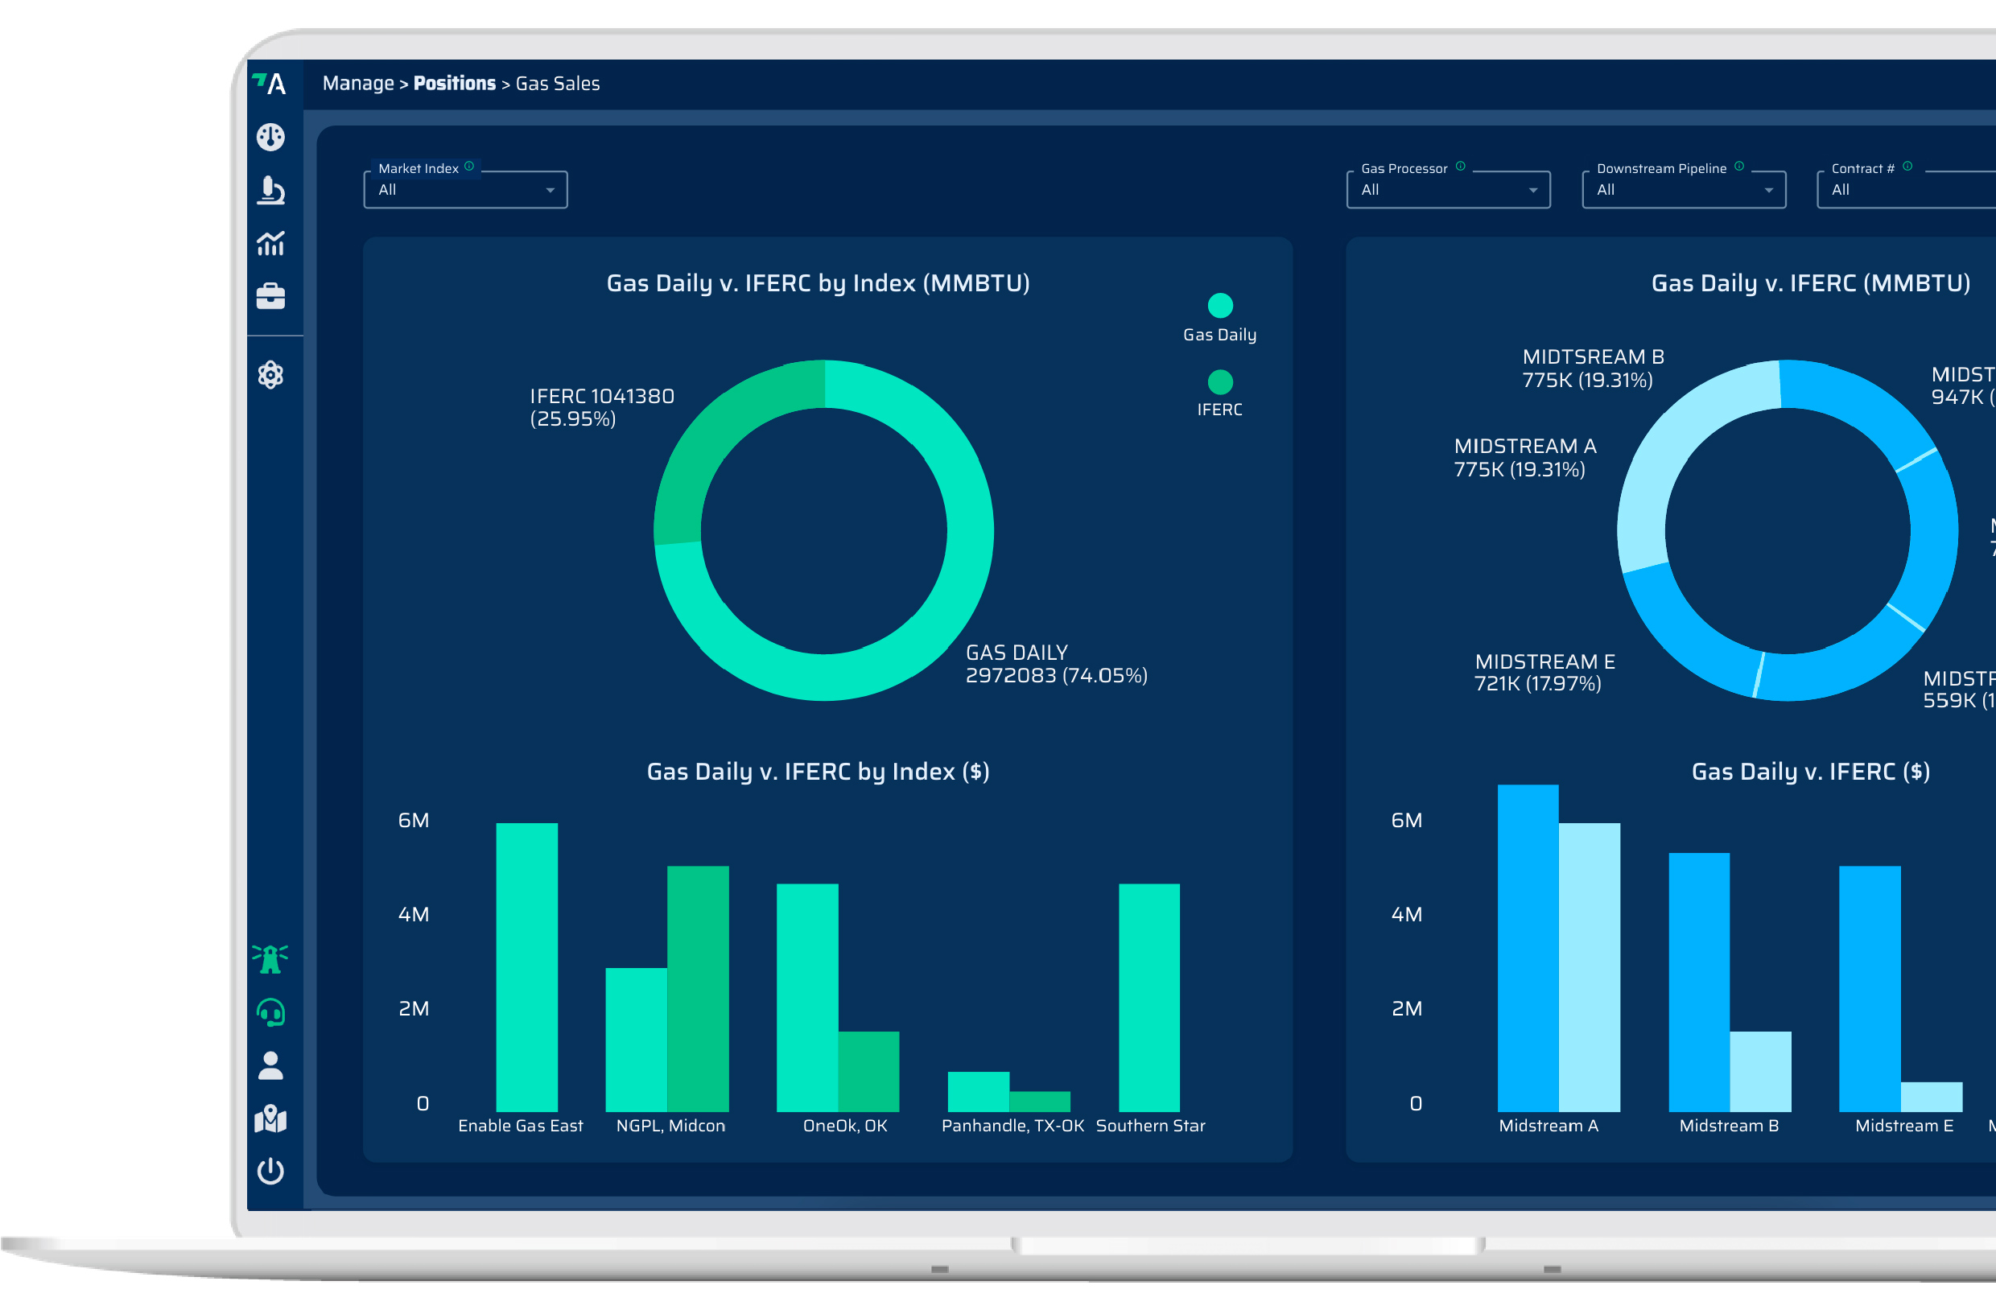Open the Gas Processor dropdown
This screenshot has height=1310, width=1996.
[x=1448, y=190]
